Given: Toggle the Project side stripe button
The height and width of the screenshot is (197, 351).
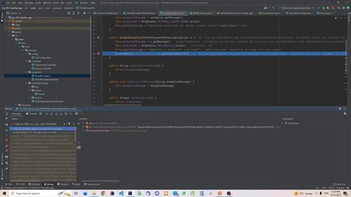Looking at the screenshot, I should pyautogui.click(x=2, y=17).
